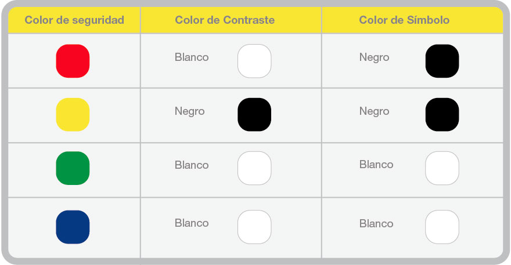
Task: Click the 'Color de seguridad' header
Action: [74, 20]
